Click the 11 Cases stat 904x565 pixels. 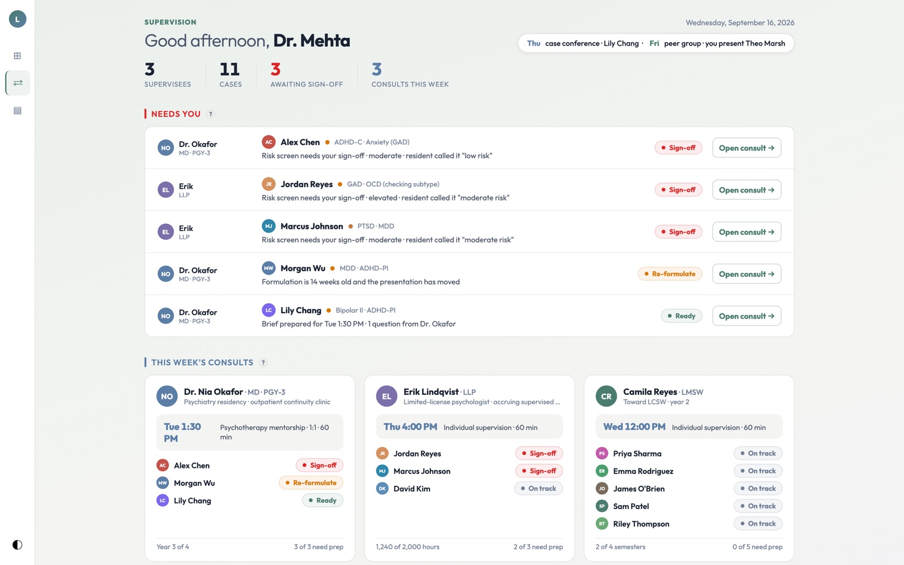pos(231,75)
